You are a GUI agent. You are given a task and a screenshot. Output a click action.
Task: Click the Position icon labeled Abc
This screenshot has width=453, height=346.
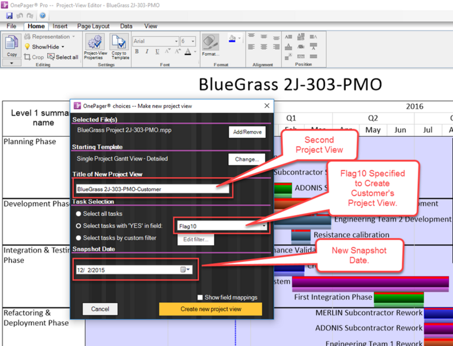tap(301, 47)
